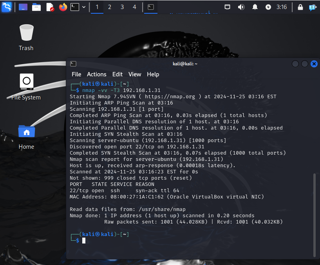Click 'Scanning server-ubuntu (192.168.1.31)' line
The image size is (320, 265).
coord(148,141)
